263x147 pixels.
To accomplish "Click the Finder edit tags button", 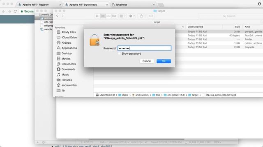I will (151, 16).
